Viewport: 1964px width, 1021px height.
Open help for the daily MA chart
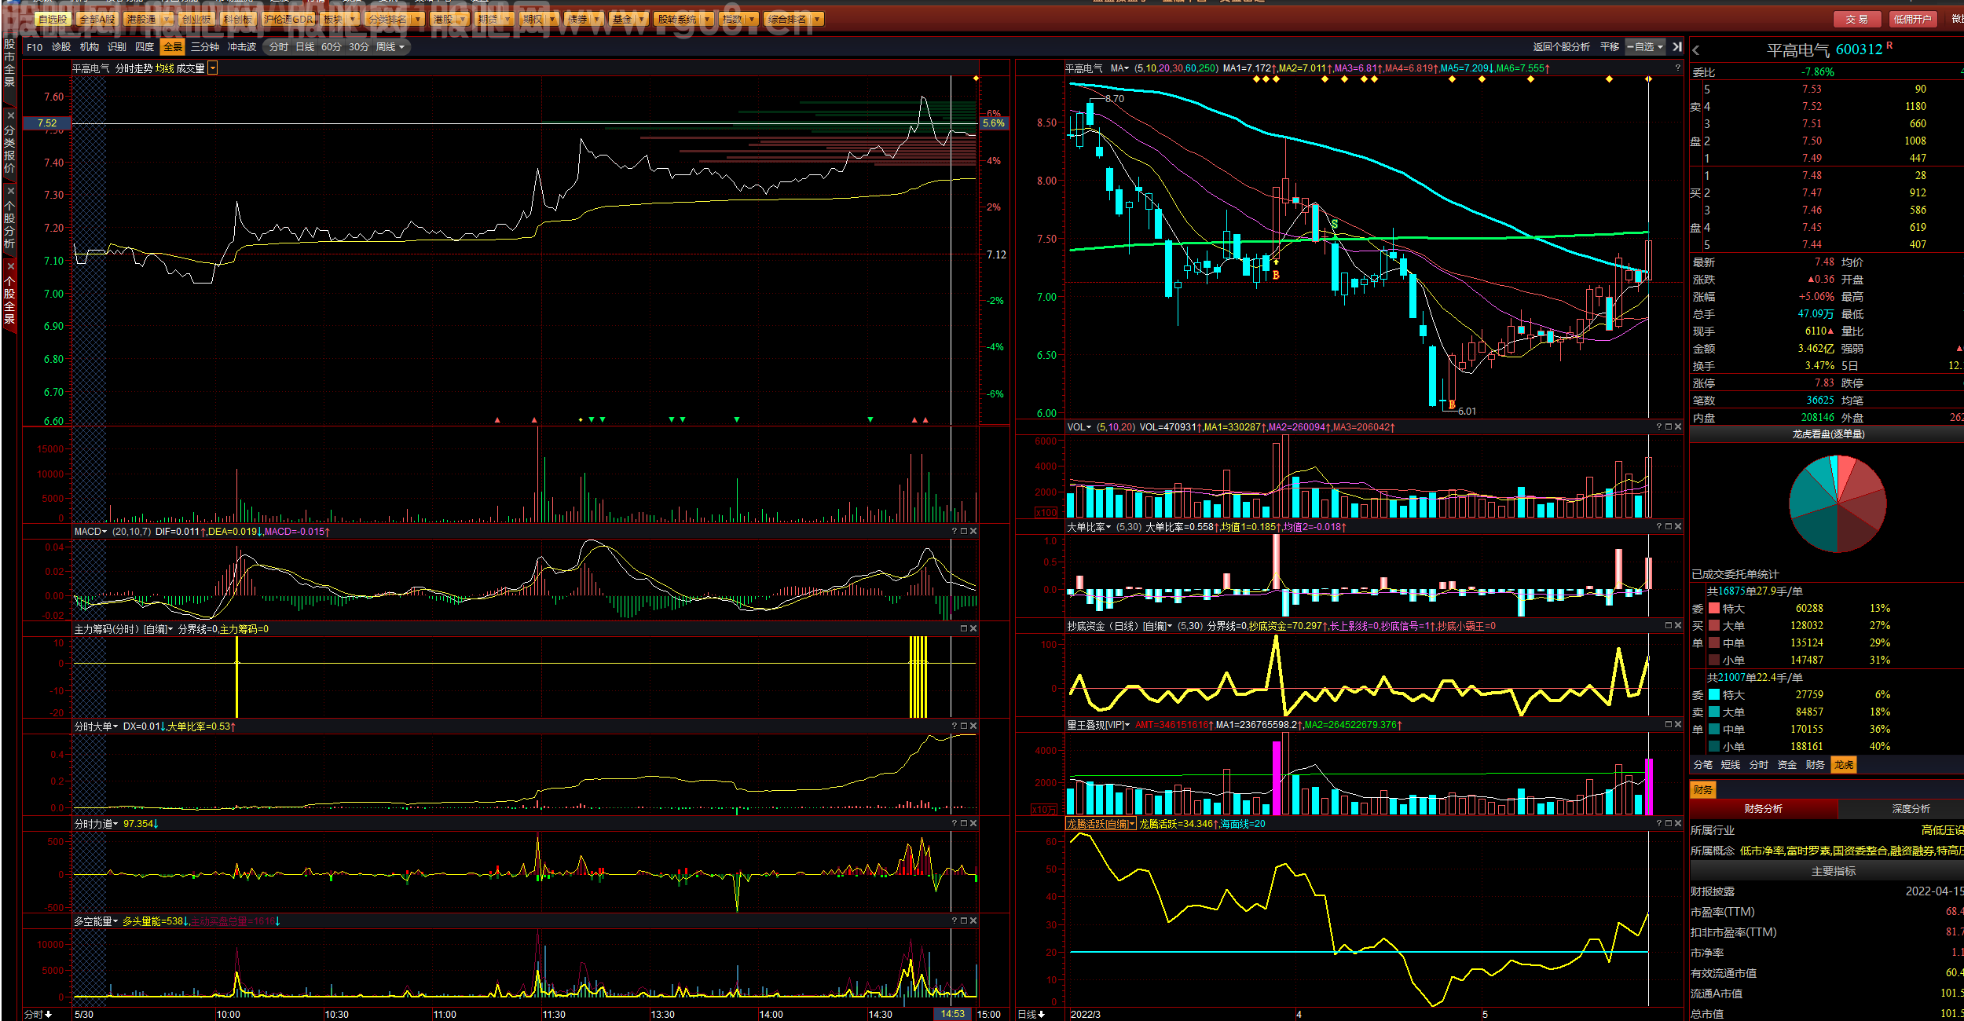point(1677,68)
